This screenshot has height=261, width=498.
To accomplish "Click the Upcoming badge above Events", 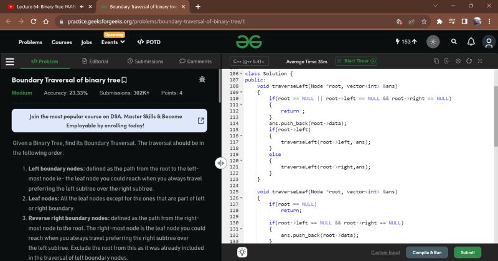I will pyautogui.click(x=115, y=35).
